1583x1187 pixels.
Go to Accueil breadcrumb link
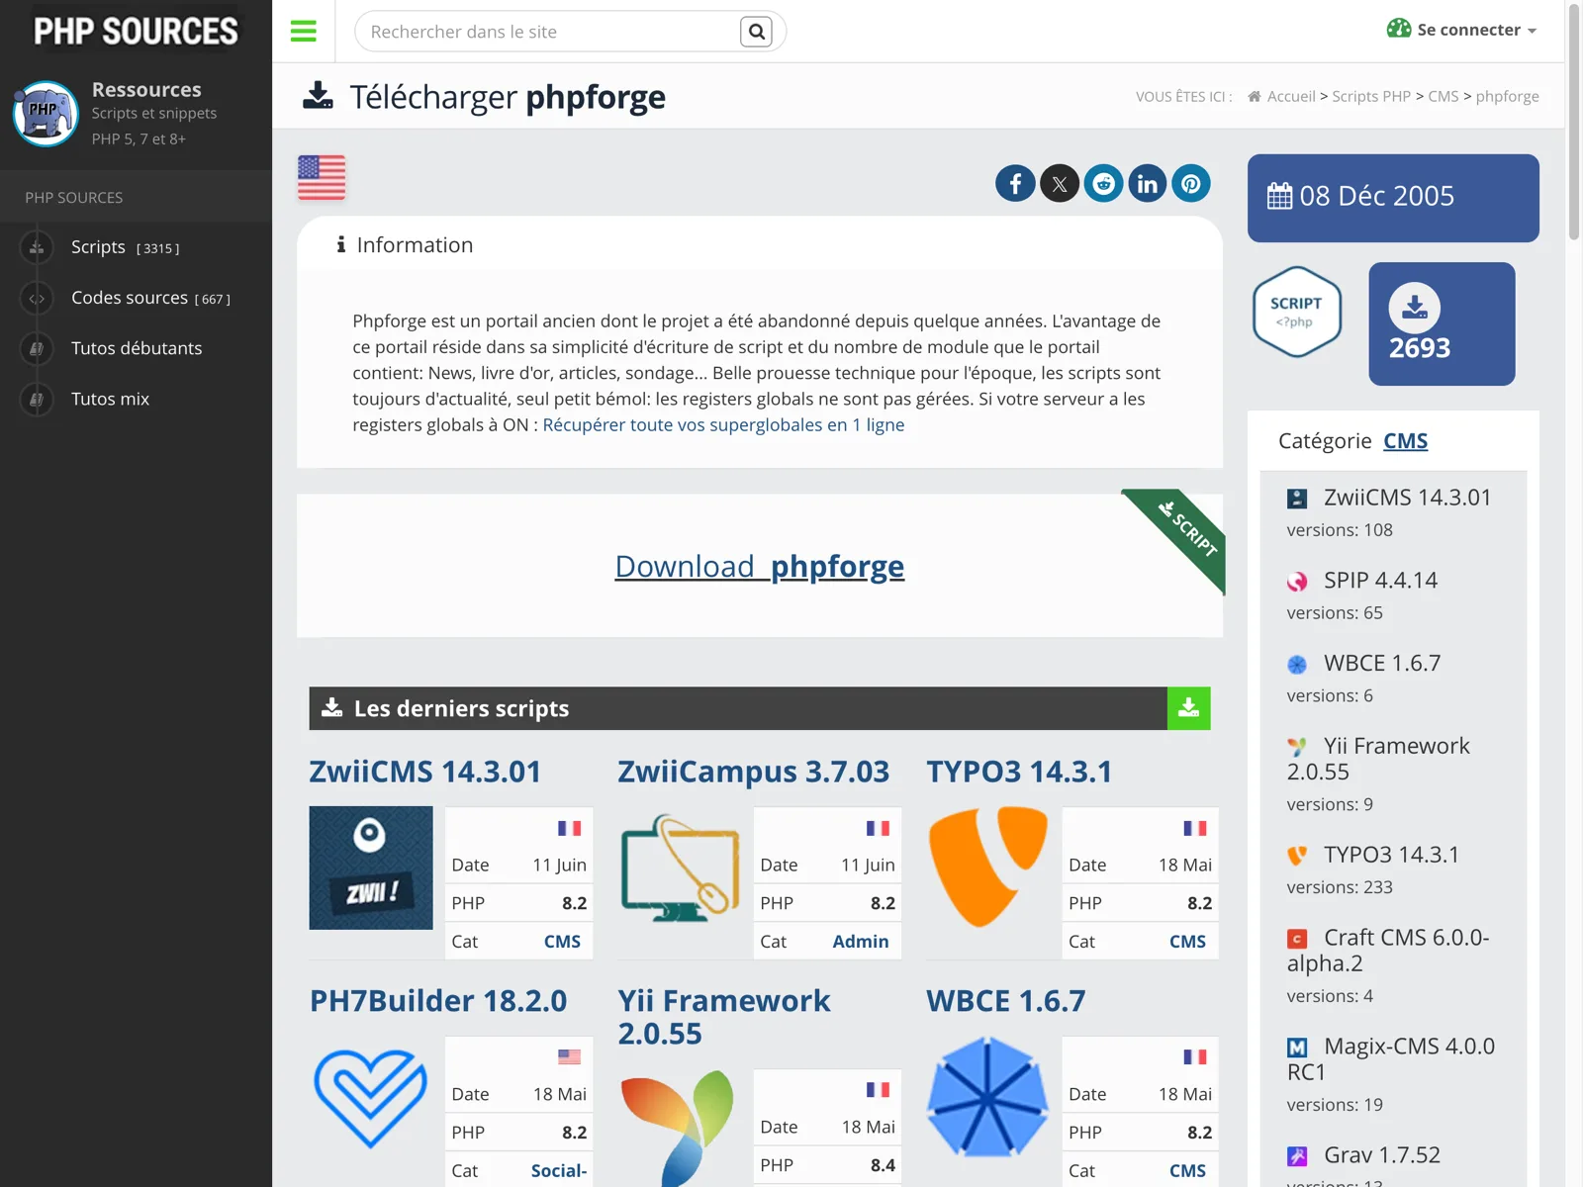pos(1291,96)
